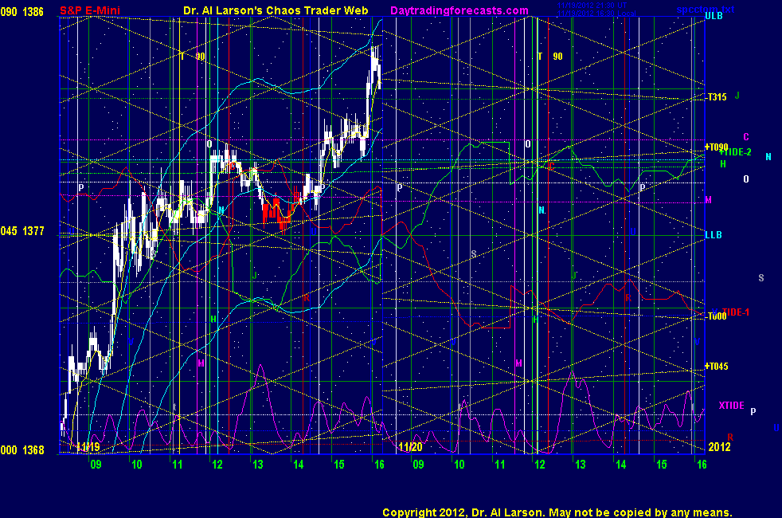The image size is (782, 518).
Task: Click the 15 hour label of the 11/20 session
Action: (x=661, y=465)
